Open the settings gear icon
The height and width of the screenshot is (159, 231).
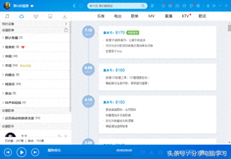198,6
